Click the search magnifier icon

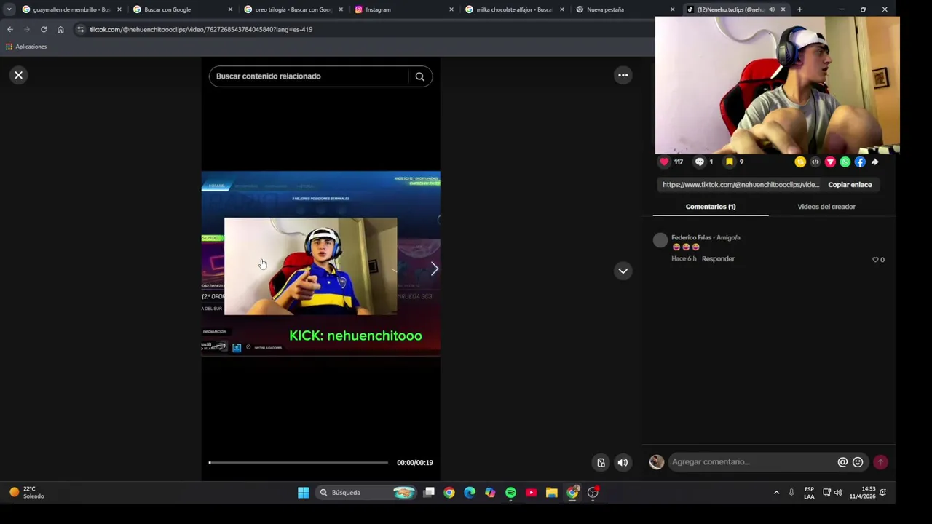419,76
